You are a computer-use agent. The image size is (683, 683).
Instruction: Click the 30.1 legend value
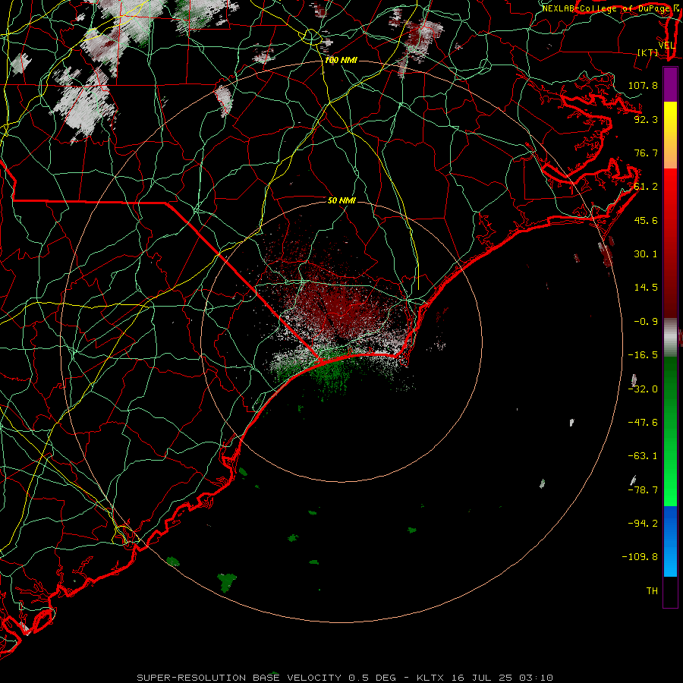pos(646,254)
